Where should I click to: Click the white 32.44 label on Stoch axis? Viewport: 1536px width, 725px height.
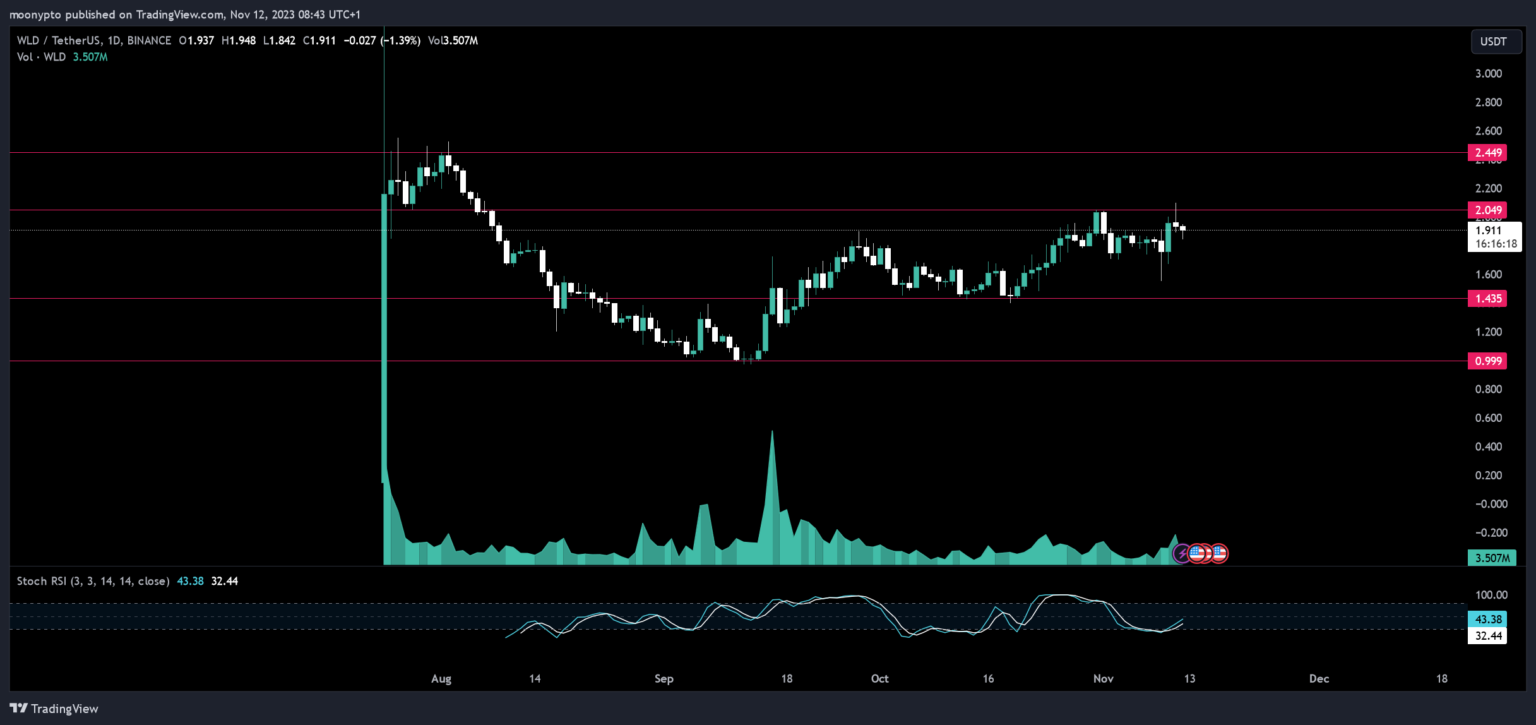point(1487,636)
